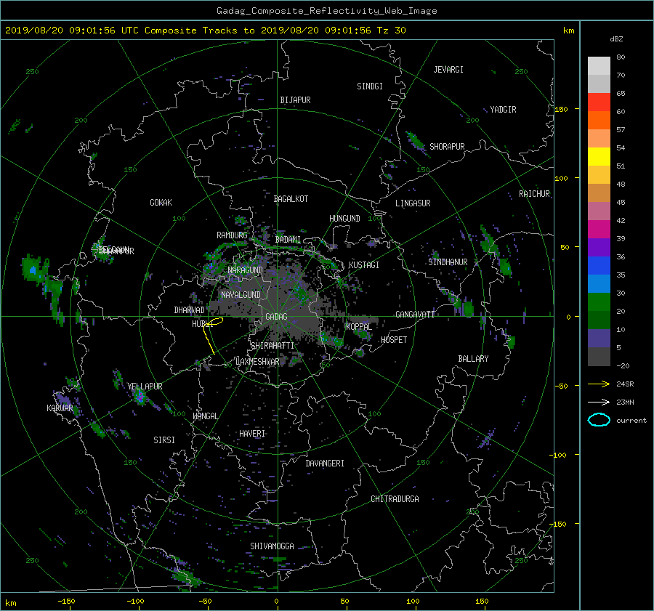
Task: Click the SHIRAHATTI city label
Action: [x=272, y=346]
